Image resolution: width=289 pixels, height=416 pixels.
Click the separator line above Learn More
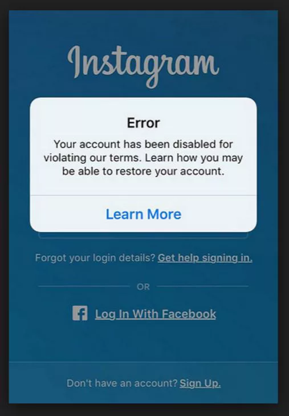[143, 195]
